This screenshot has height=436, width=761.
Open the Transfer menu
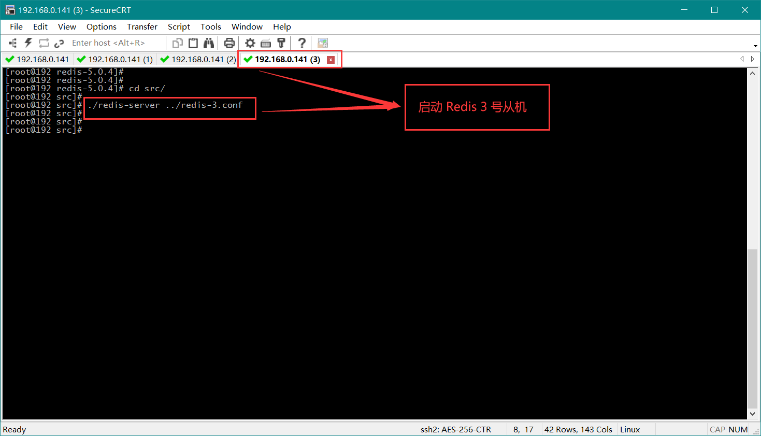(142, 26)
